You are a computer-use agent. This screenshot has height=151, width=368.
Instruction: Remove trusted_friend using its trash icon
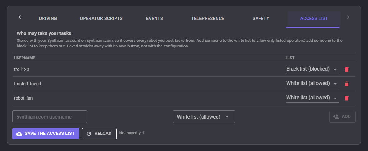[x=346, y=84]
